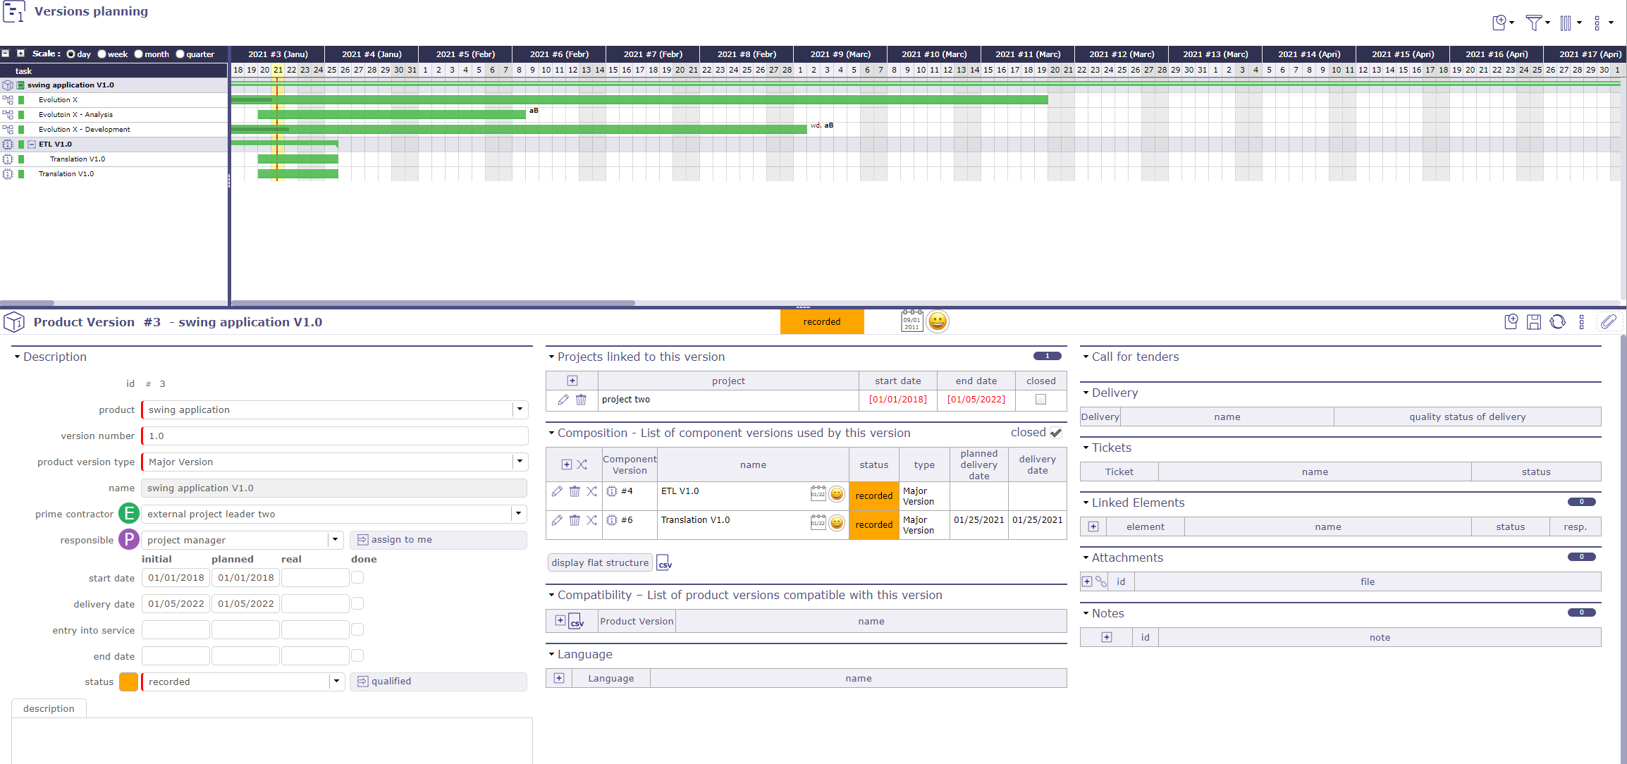1627x764 pixels.
Task: Select the week scale radio button
Action: 102,54
